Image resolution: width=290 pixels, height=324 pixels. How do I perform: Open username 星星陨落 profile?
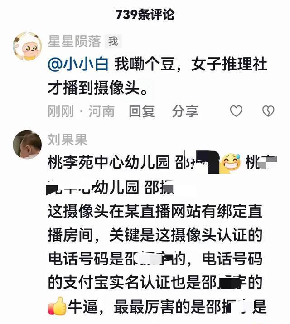coord(74,41)
